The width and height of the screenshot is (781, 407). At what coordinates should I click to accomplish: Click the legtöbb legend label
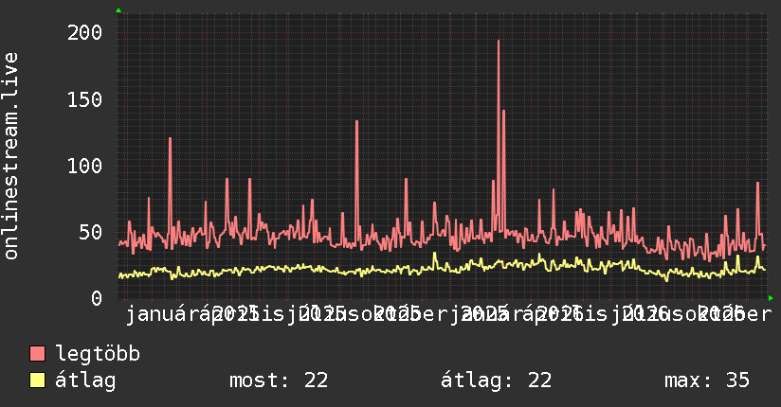tap(98, 353)
